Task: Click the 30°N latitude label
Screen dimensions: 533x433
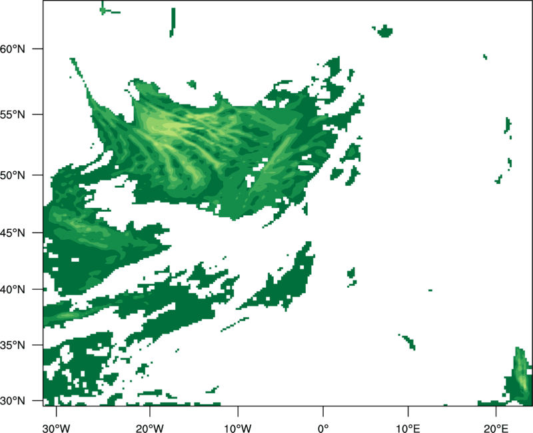Action: tap(12, 401)
